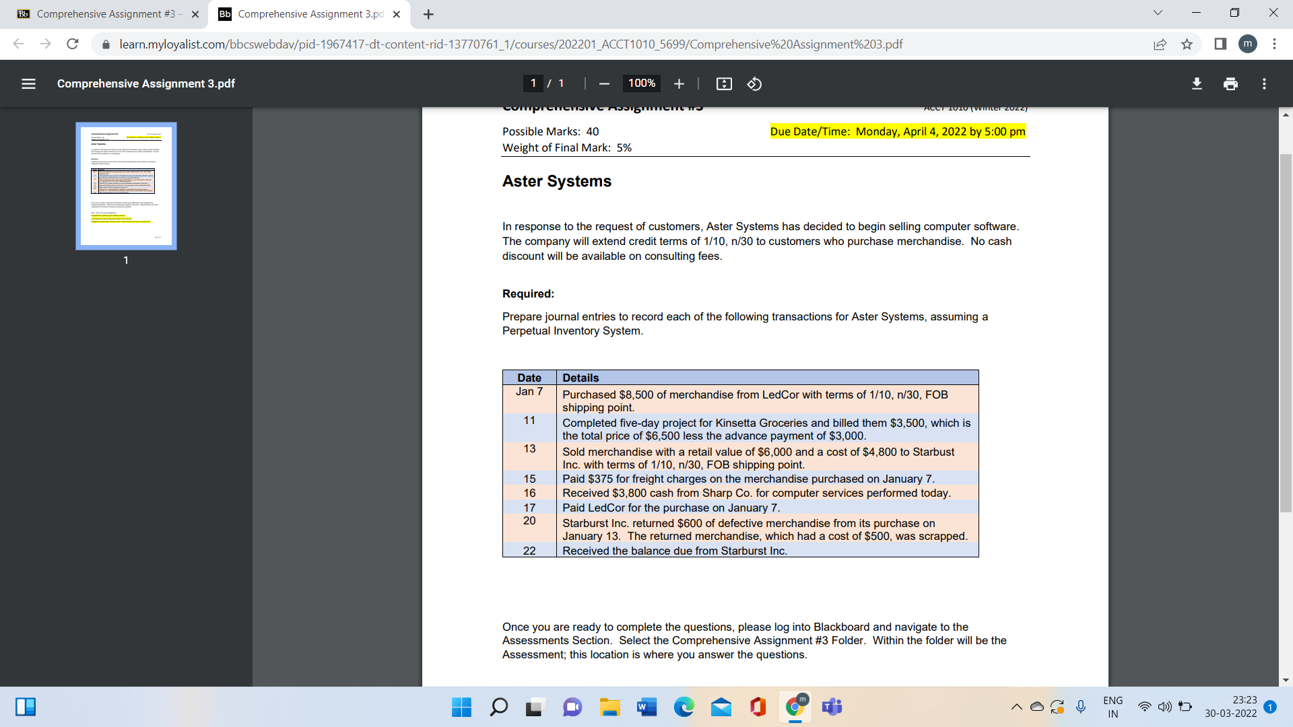
Task: Download the PDF file
Action: (1197, 83)
